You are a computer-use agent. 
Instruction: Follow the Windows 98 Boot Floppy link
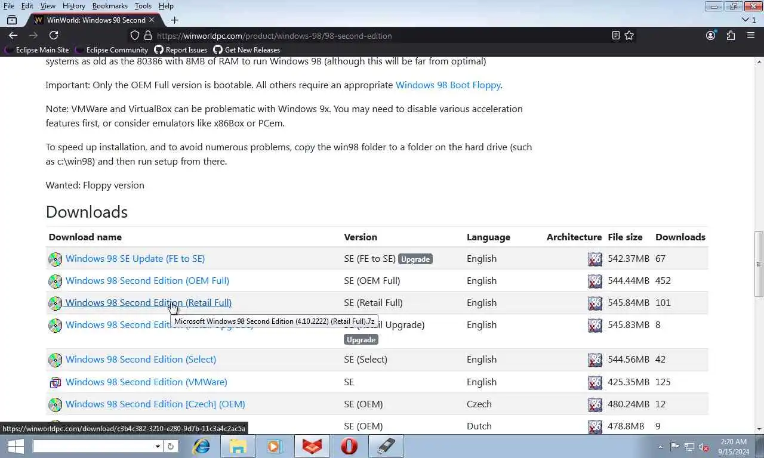448,85
